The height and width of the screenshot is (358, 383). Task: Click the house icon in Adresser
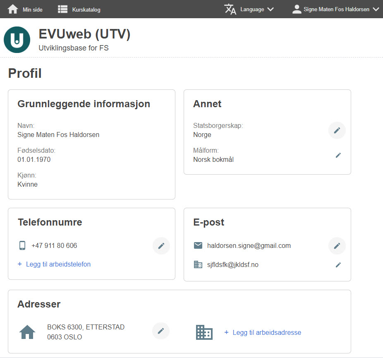[x=27, y=332]
